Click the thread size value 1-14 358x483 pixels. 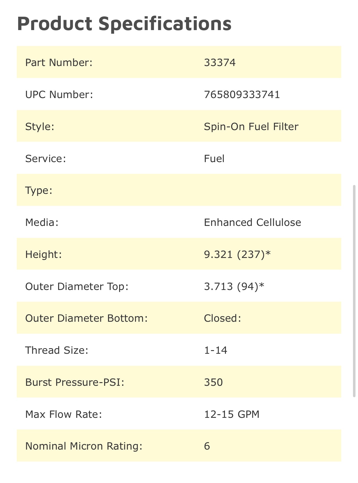click(x=216, y=350)
